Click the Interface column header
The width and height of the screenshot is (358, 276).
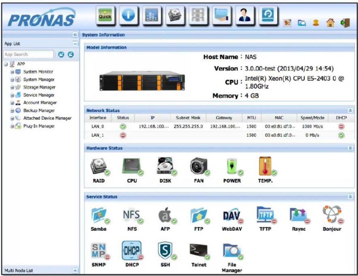click(x=98, y=118)
